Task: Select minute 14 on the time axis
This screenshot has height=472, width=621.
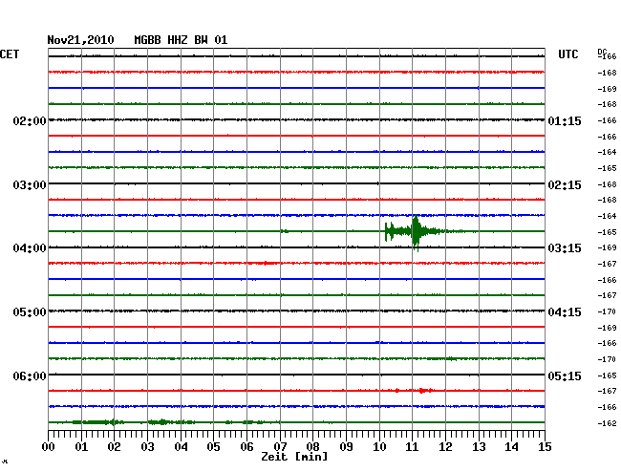Action: [x=512, y=446]
